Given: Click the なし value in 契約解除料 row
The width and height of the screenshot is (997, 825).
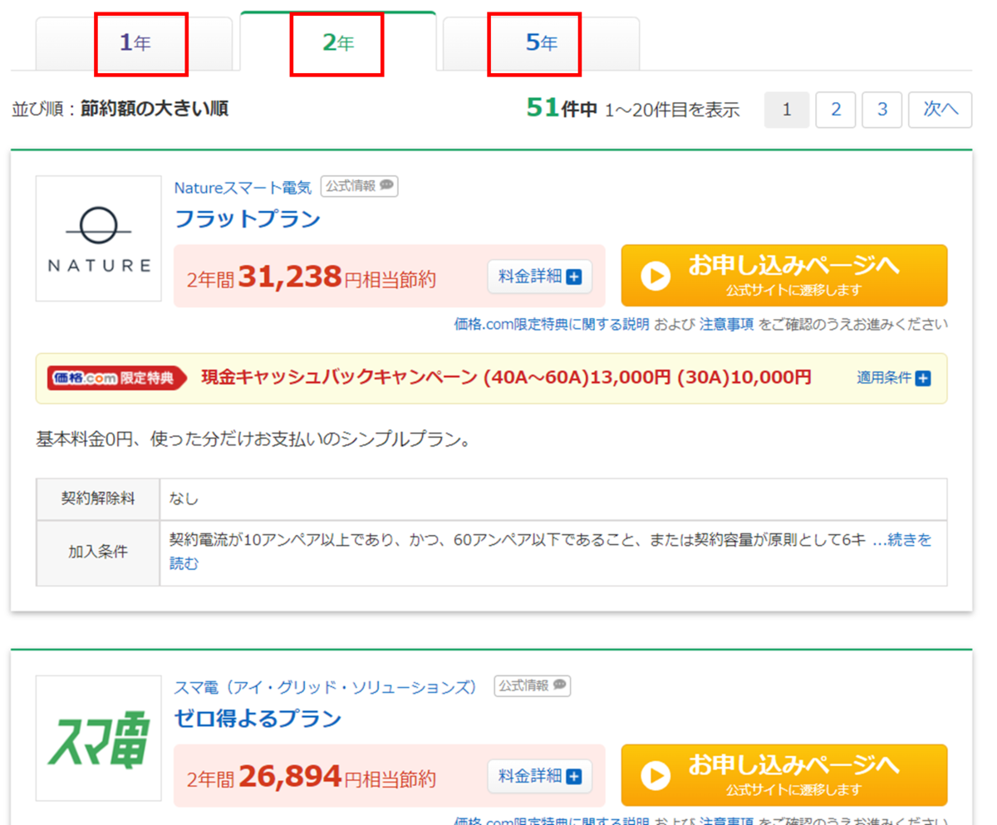Looking at the screenshot, I should [184, 499].
